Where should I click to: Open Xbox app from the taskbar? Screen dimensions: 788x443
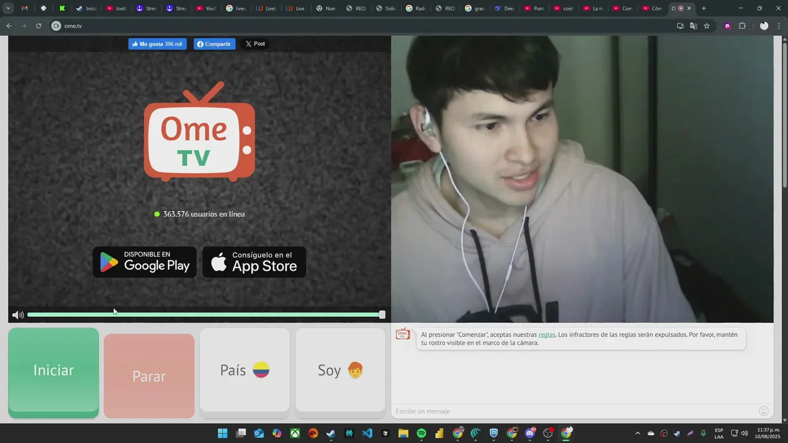[x=295, y=433]
